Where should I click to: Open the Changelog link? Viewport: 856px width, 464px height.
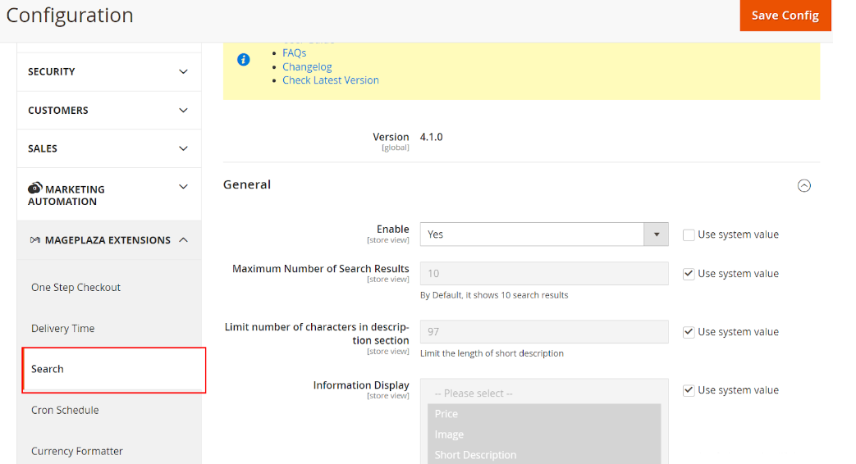307,66
